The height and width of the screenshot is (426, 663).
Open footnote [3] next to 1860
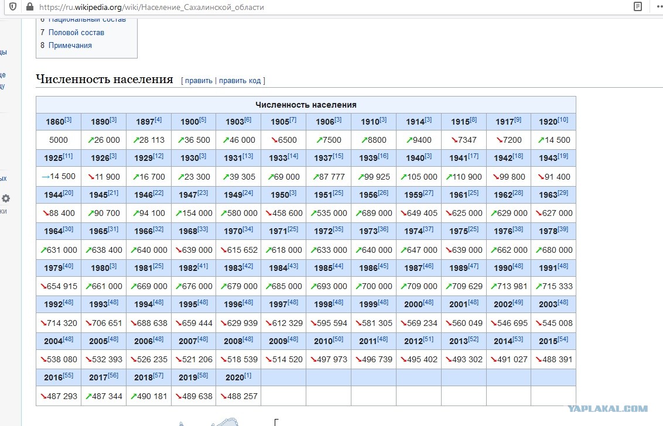pyautogui.click(x=68, y=119)
